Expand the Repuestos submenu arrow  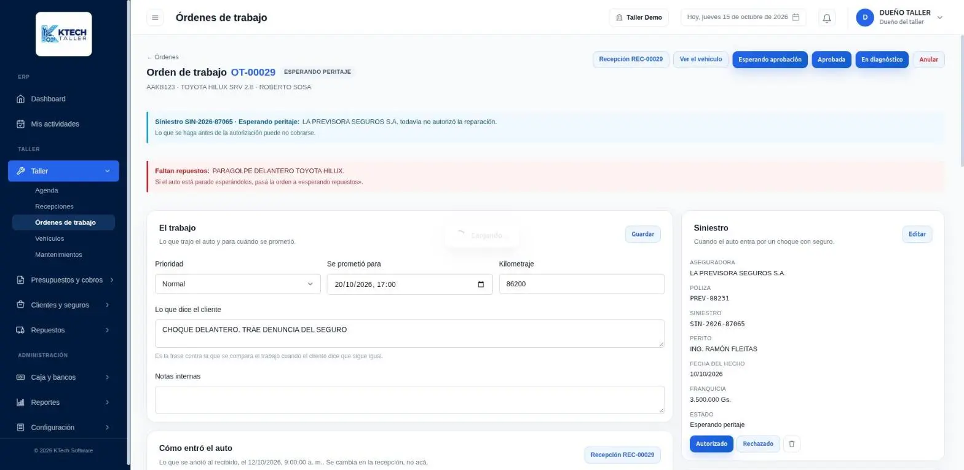pos(108,331)
